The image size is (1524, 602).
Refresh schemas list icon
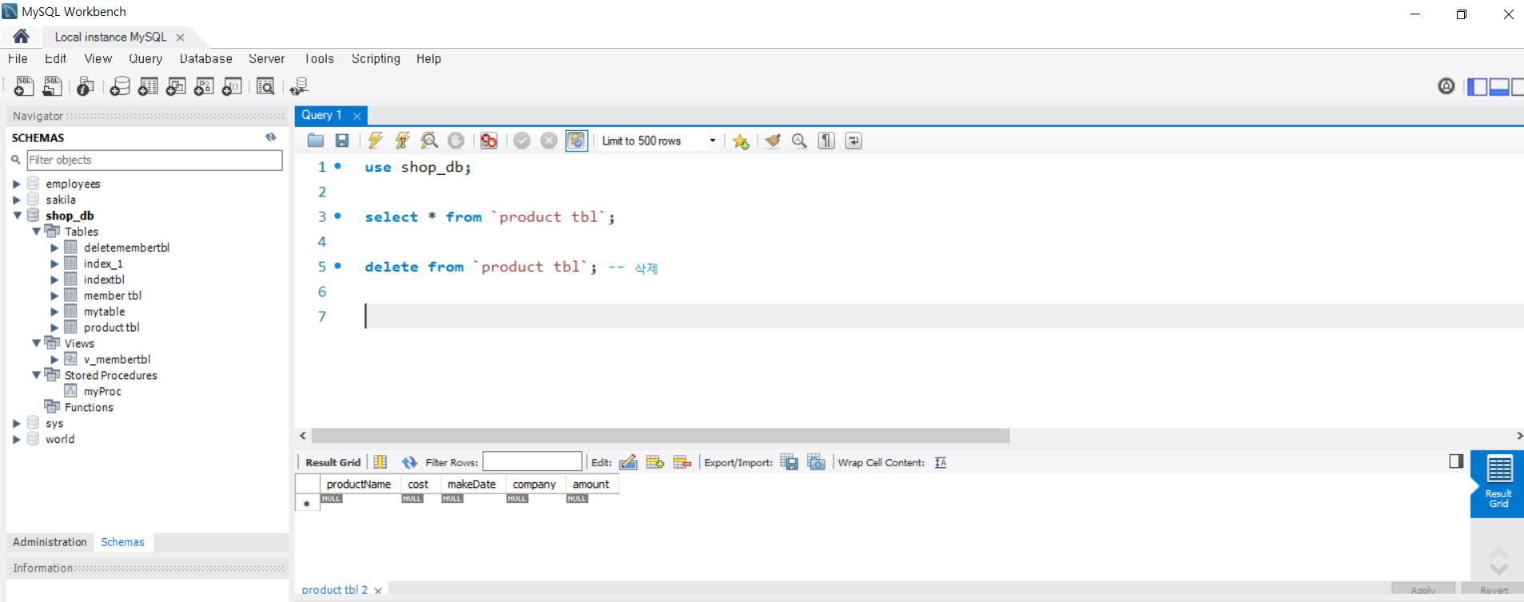pyautogui.click(x=271, y=137)
